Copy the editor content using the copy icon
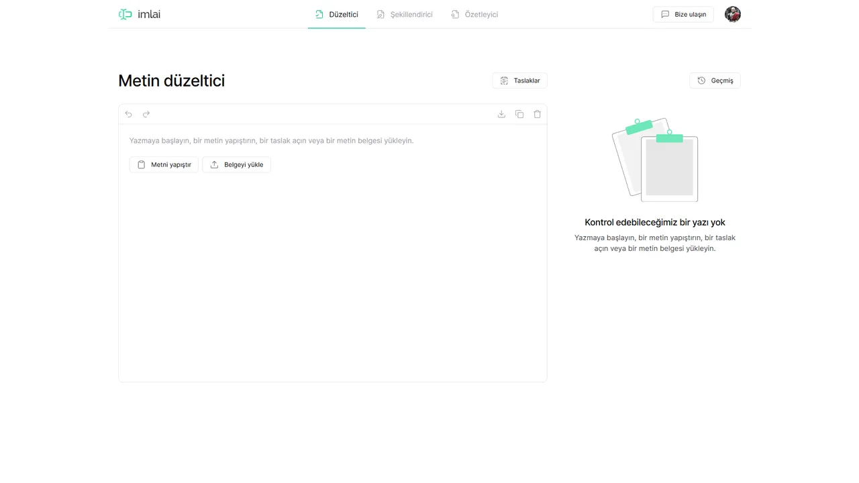Viewport: 859px width, 483px height. tap(519, 114)
